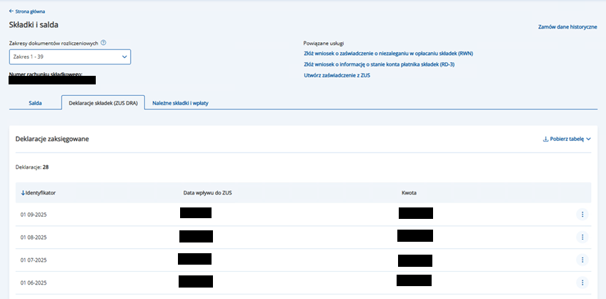Open three-dot menu for 01 08-2025 row
Viewport: 606px width, 299px height.
click(x=582, y=237)
